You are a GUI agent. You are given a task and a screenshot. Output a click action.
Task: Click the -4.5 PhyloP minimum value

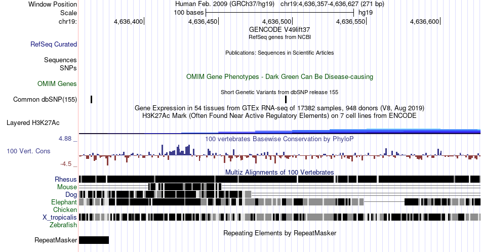(66, 164)
